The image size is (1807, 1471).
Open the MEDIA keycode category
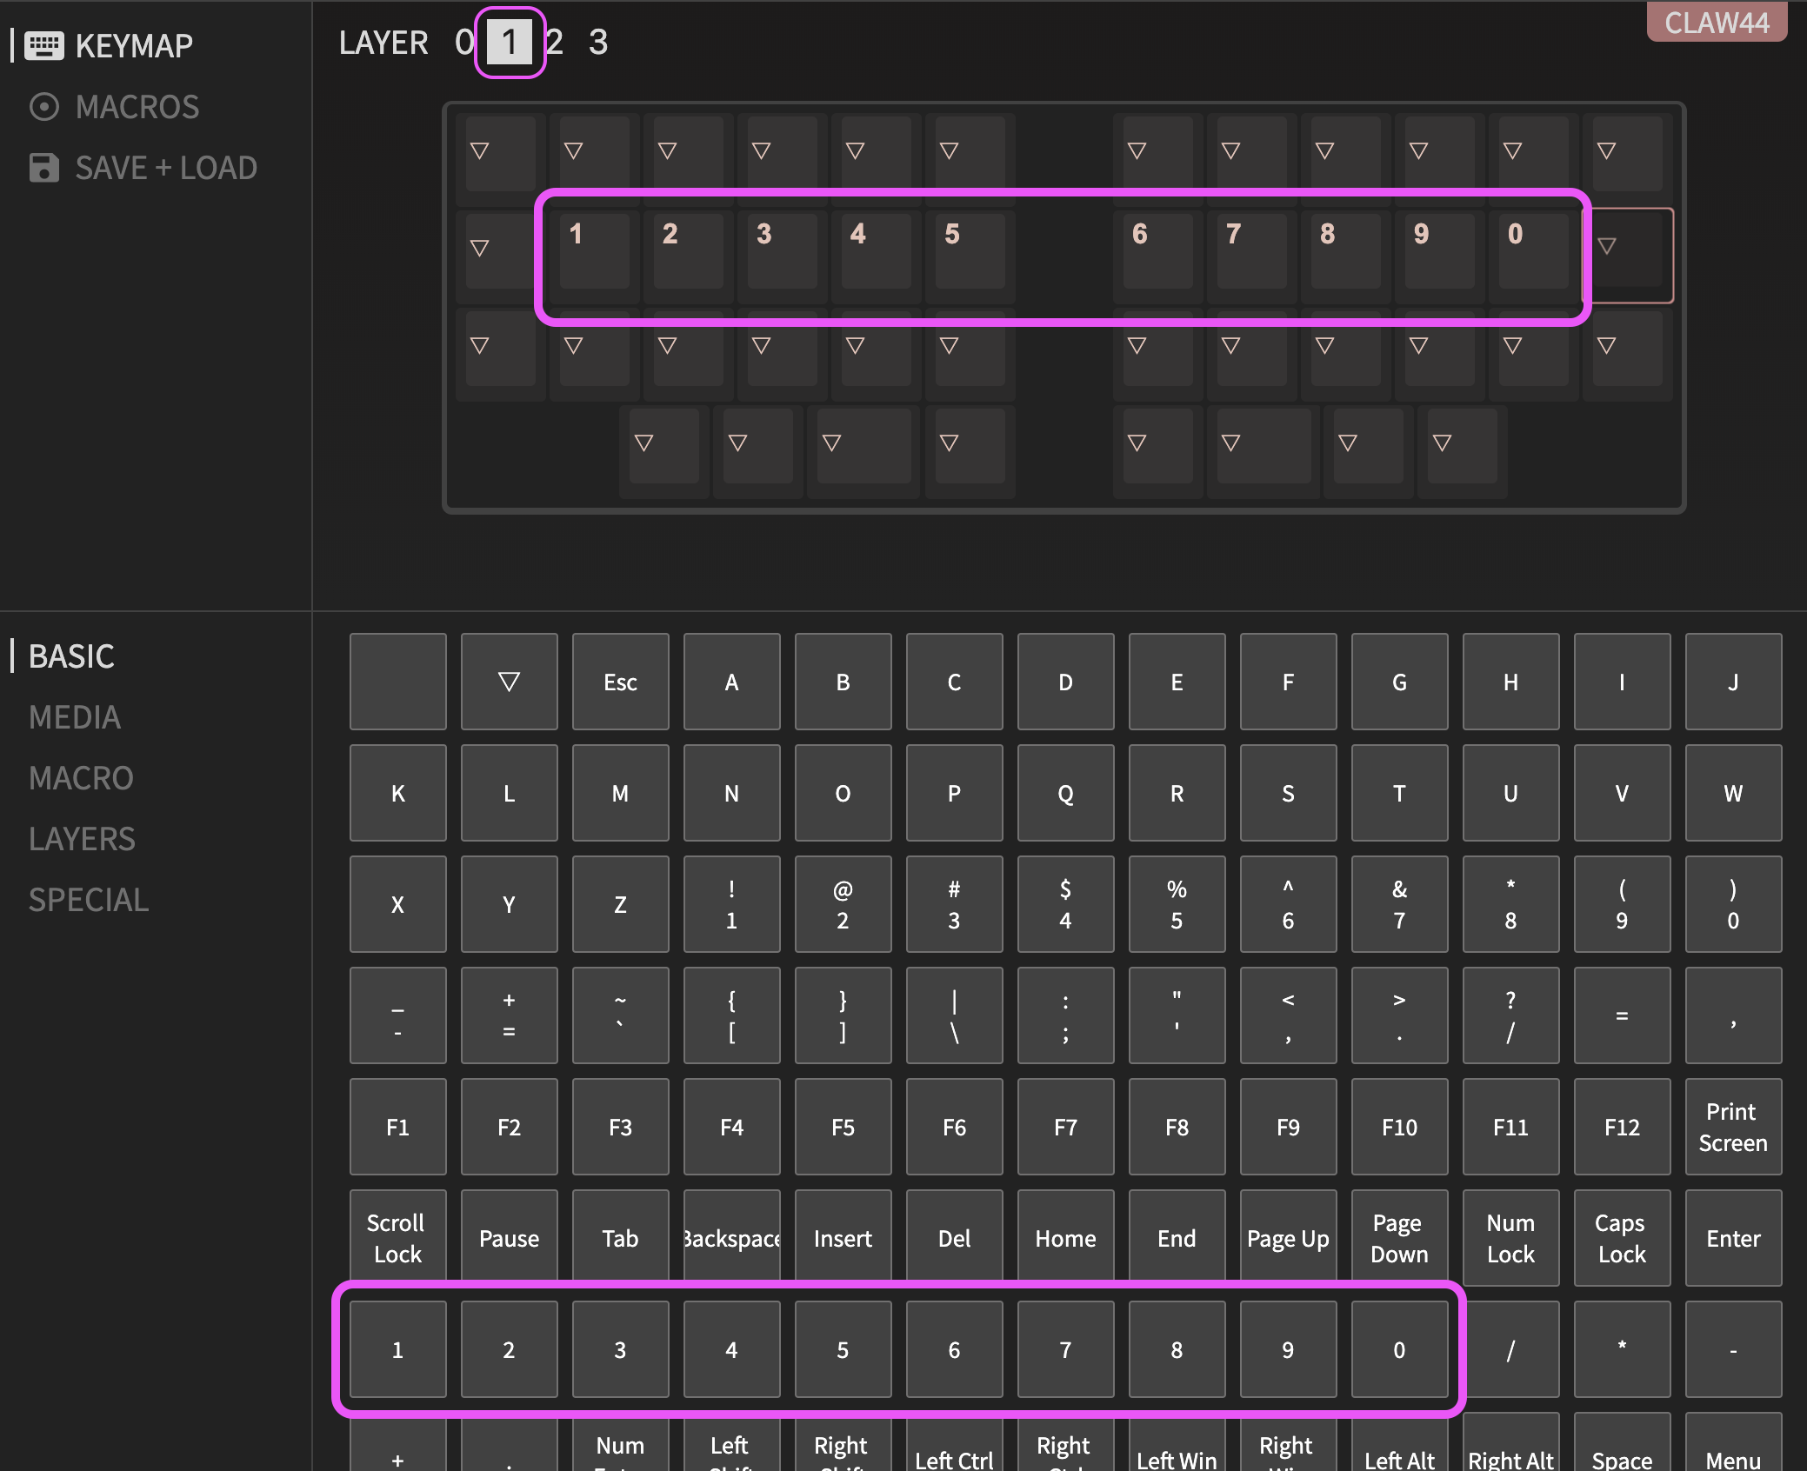(x=75, y=717)
